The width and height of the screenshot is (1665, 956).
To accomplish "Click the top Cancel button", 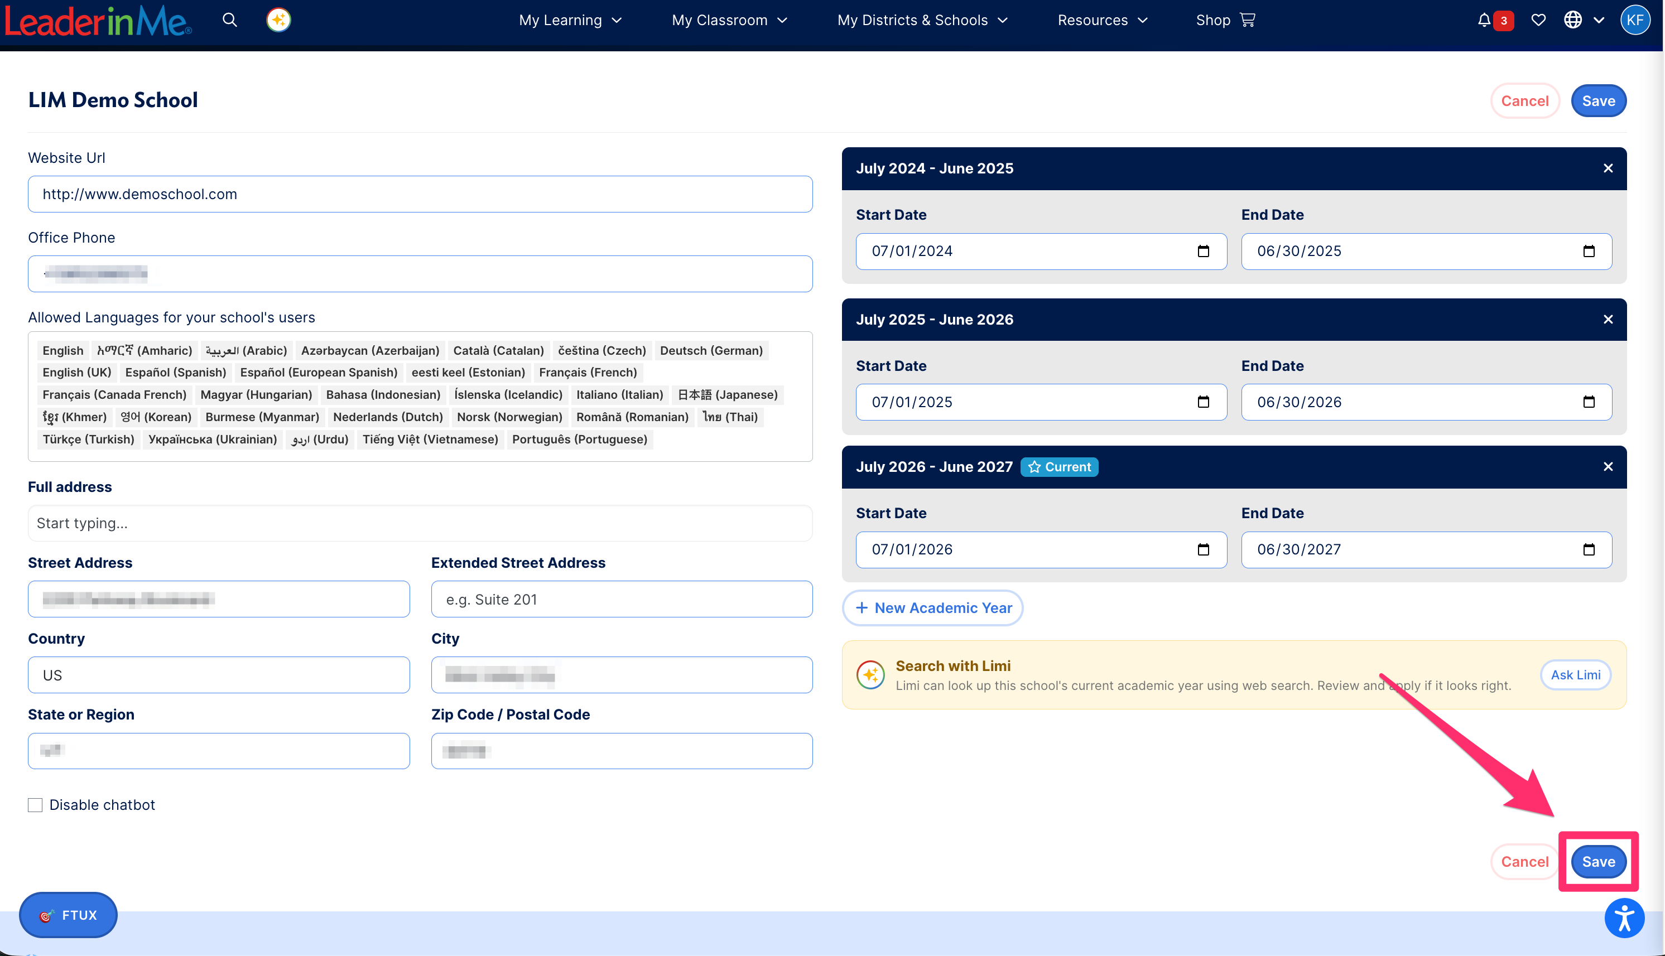I will (x=1524, y=101).
